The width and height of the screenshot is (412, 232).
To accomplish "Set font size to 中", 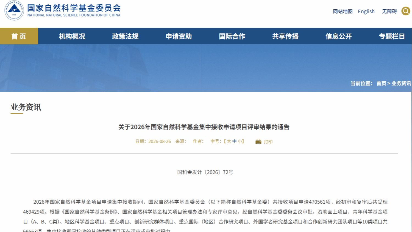I will click(x=234, y=141).
